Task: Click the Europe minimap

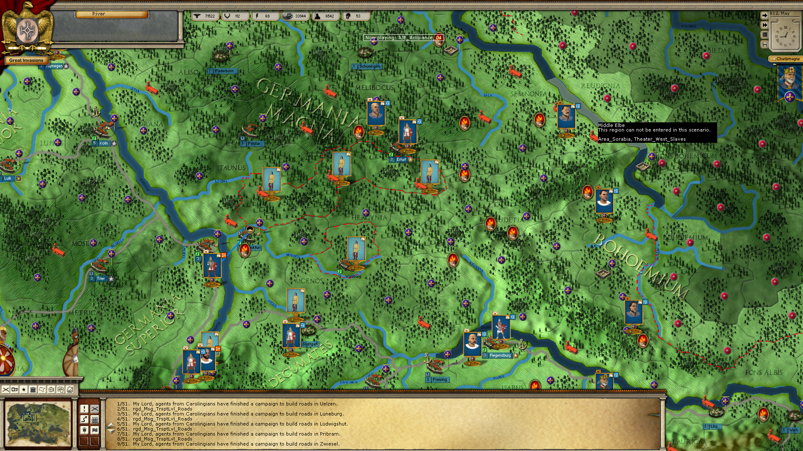Action: [x=38, y=424]
